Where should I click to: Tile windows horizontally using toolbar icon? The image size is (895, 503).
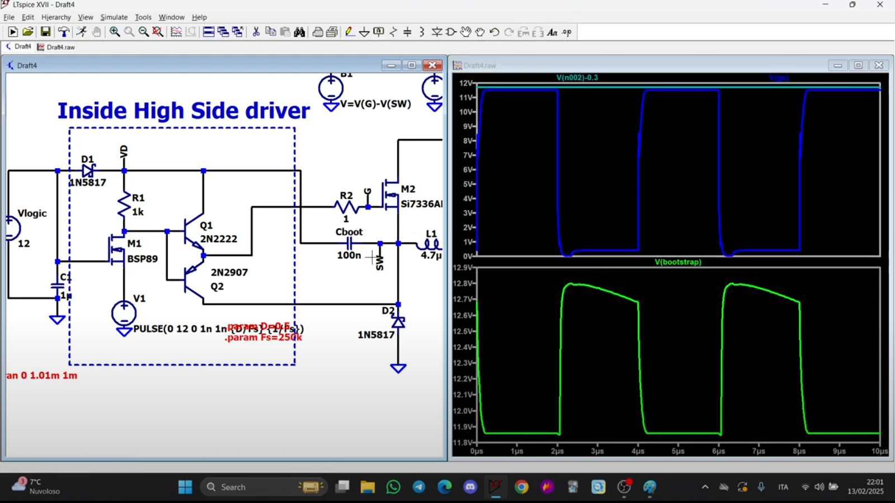(x=209, y=32)
